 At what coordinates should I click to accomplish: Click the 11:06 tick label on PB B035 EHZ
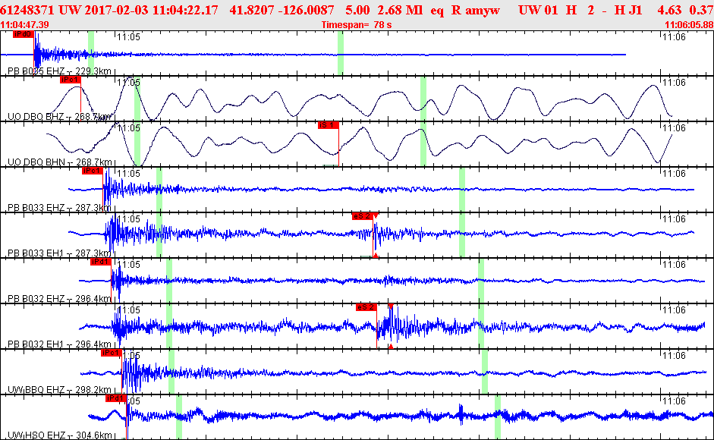(x=674, y=37)
